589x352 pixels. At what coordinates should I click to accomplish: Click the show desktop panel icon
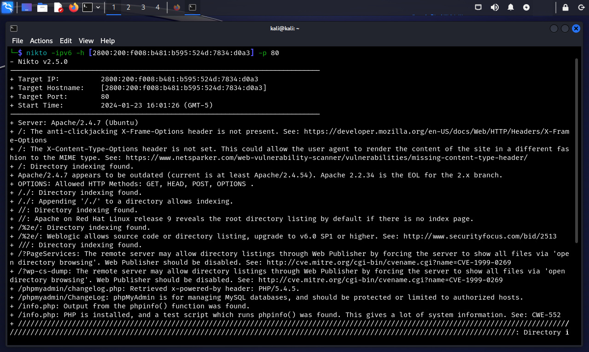click(x=27, y=7)
